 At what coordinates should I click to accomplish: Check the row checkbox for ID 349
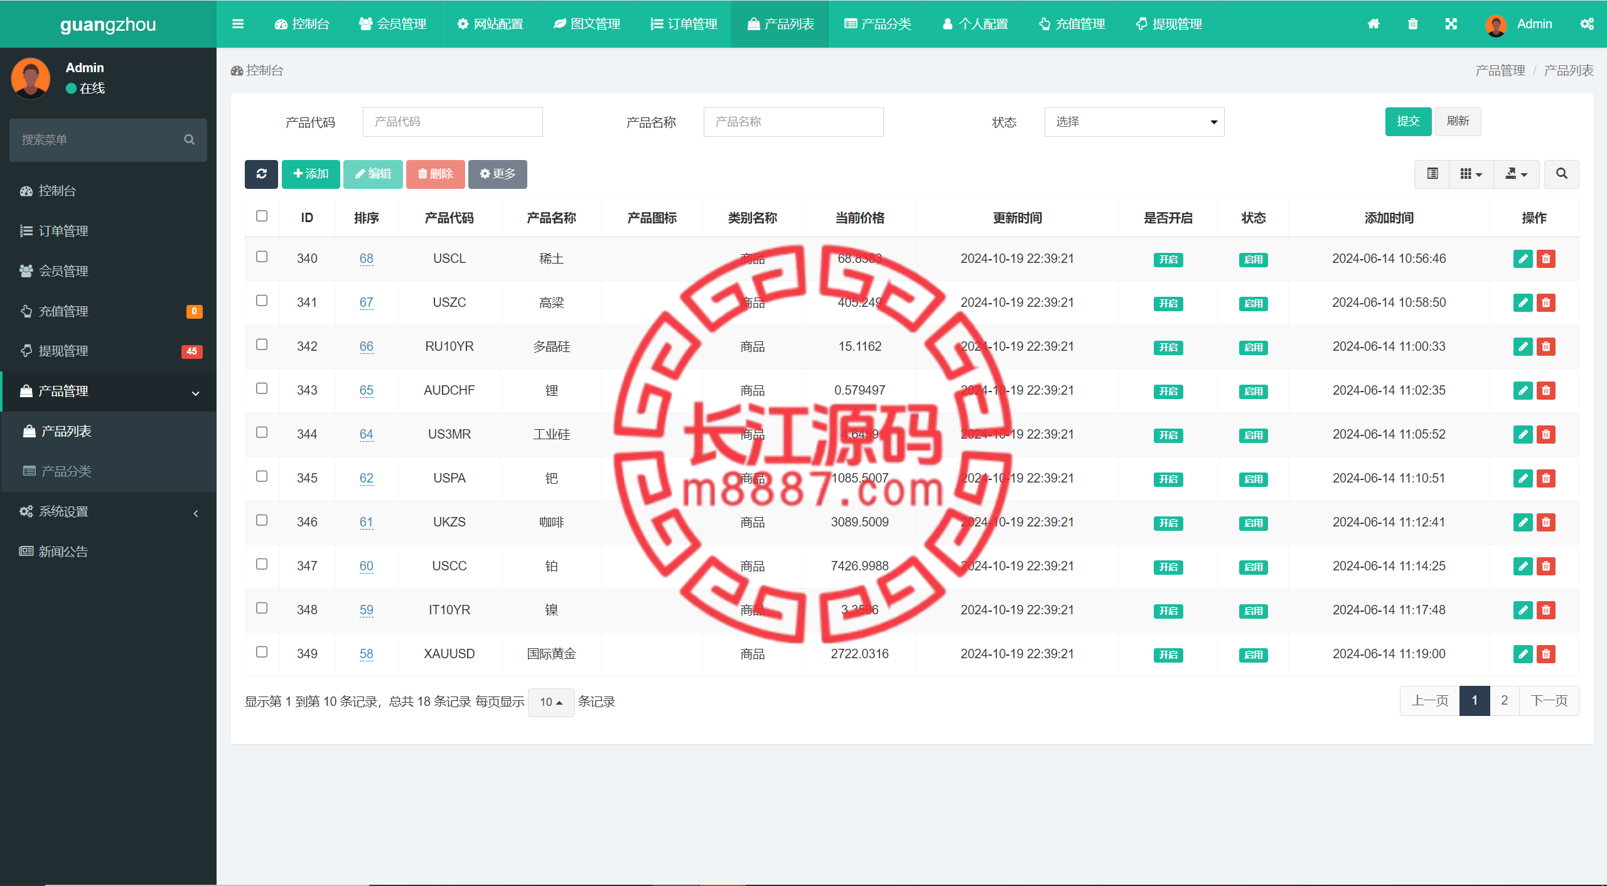[x=262, y=652]
